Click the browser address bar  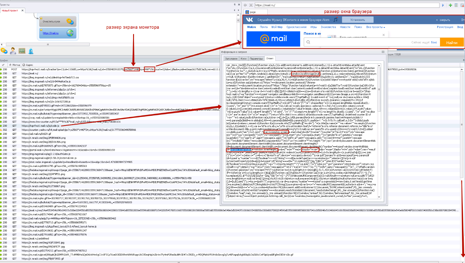point(347,5)
